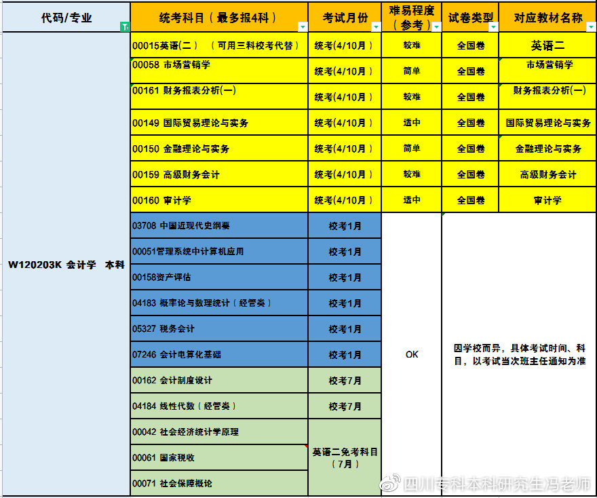Screen dimensions: 597x498
Task: Select header cell 考试月份
Action: point(345,17)
